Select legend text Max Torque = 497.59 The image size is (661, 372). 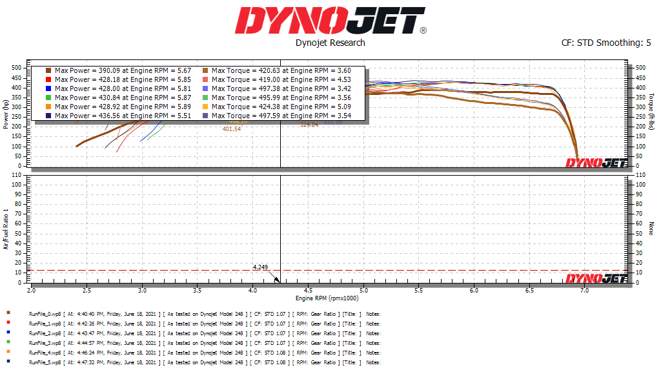[246, 116]
